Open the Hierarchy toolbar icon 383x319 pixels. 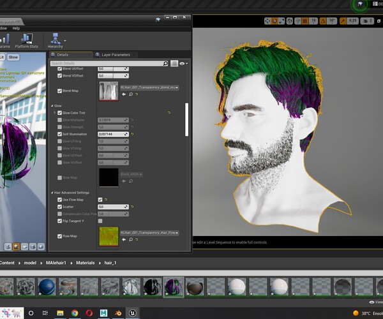[x=55, y=41]
